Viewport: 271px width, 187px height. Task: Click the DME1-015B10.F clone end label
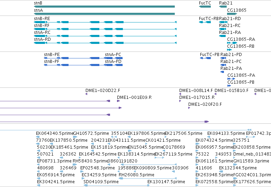tap(232, 91)
